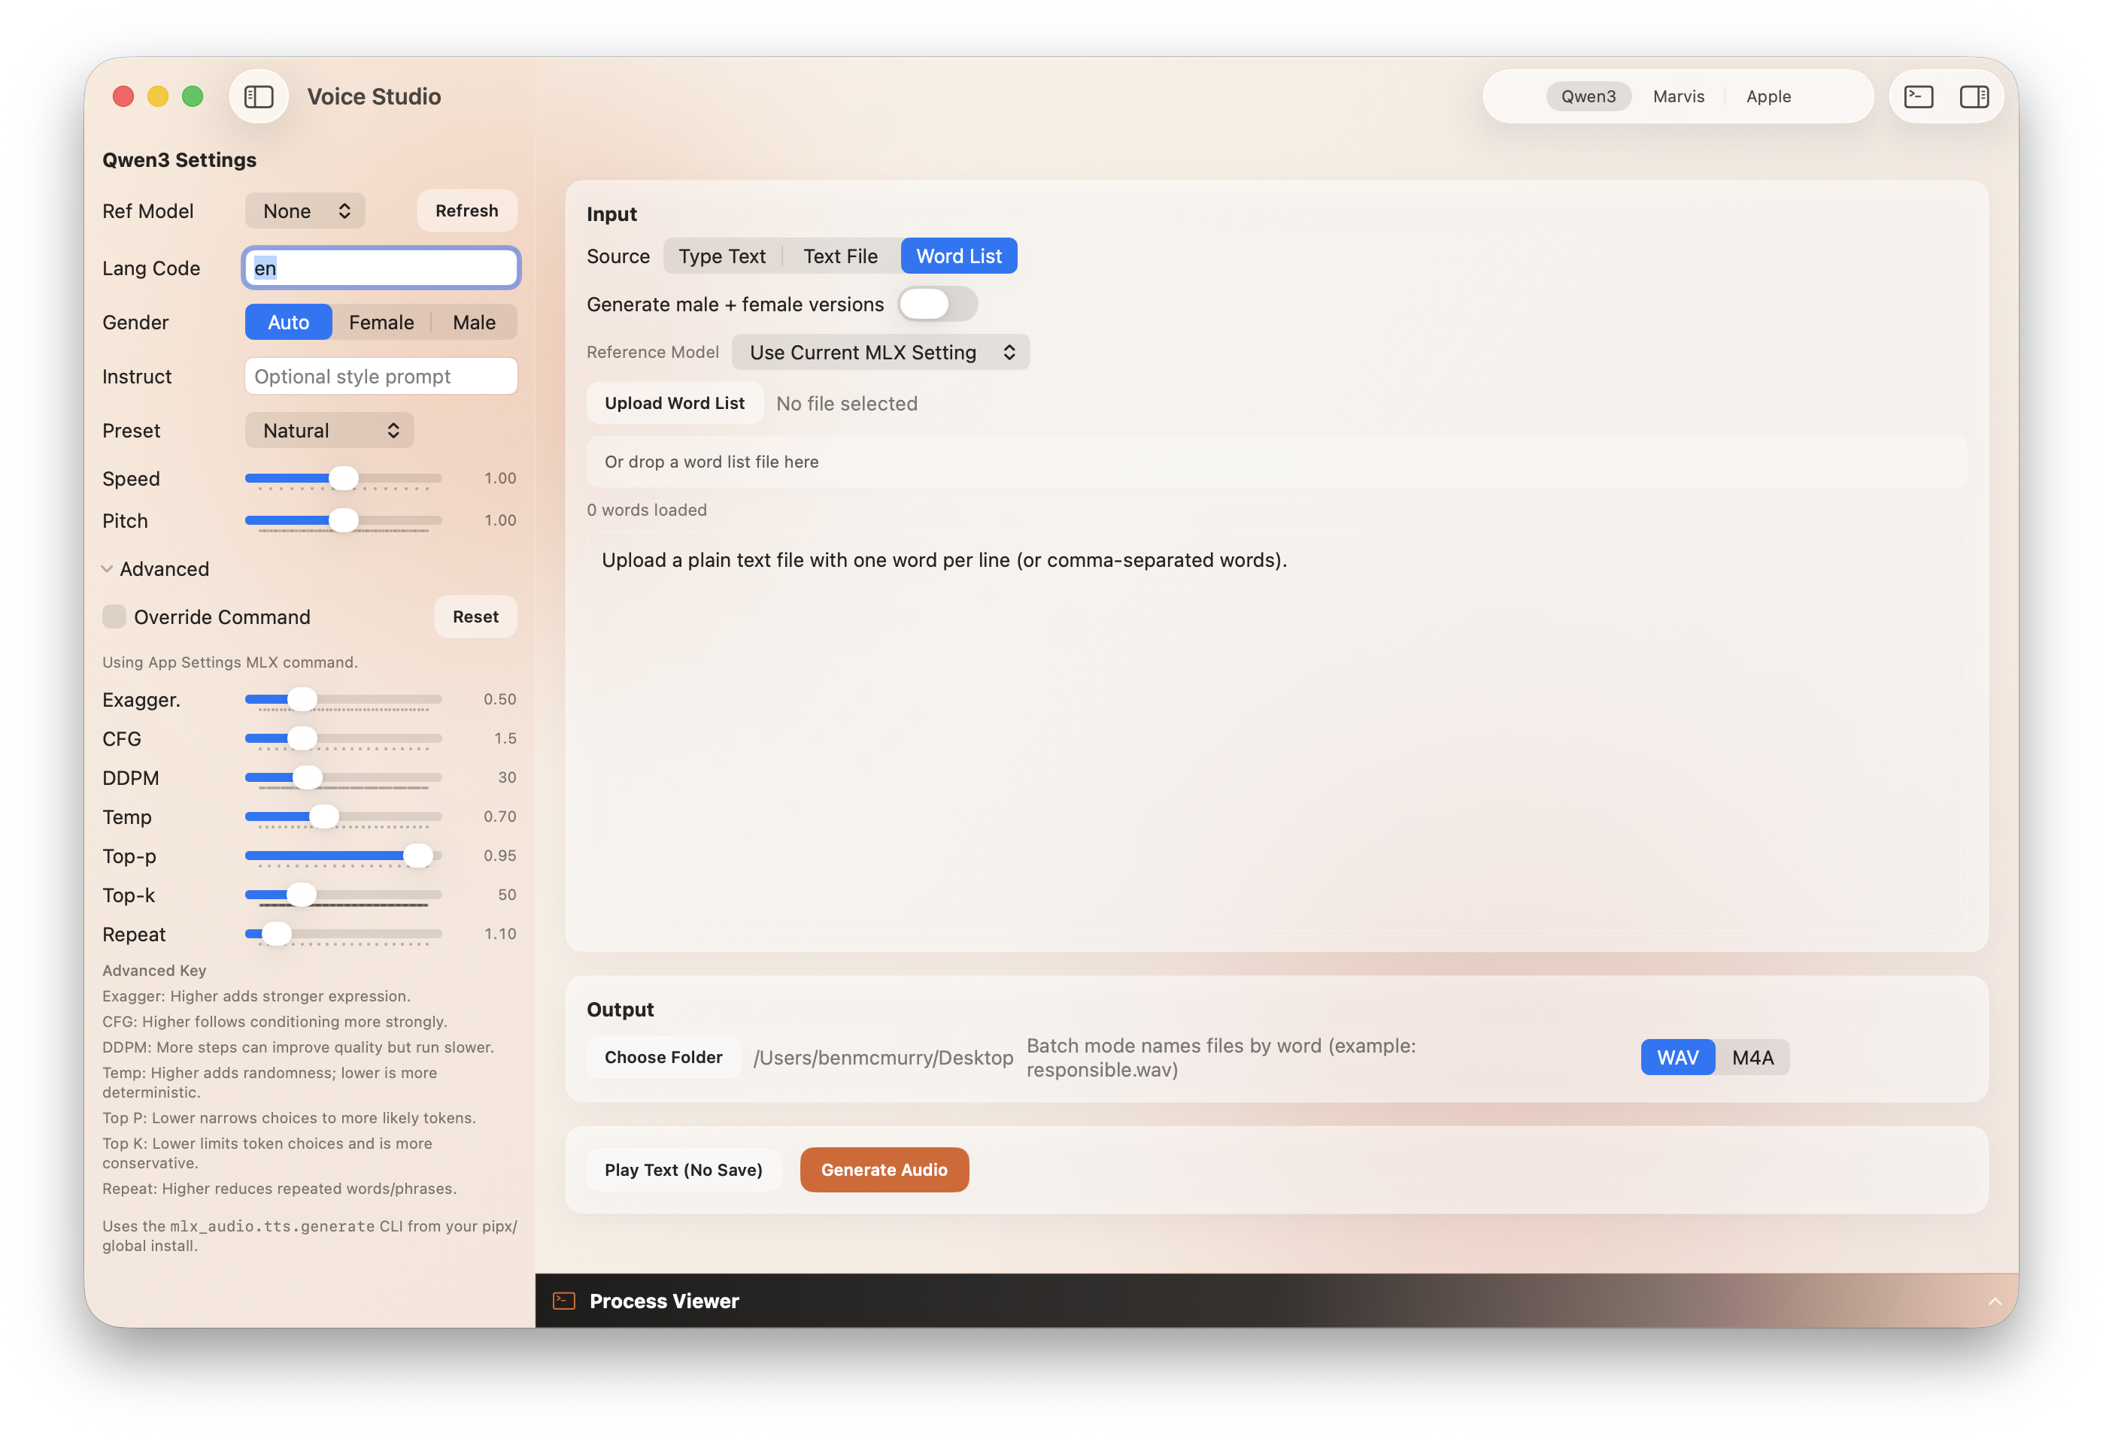
Task: Click the DDPM value 30
Action: click(507, 777)
